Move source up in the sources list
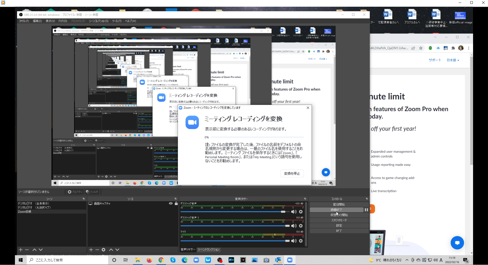 coord(111,250)
